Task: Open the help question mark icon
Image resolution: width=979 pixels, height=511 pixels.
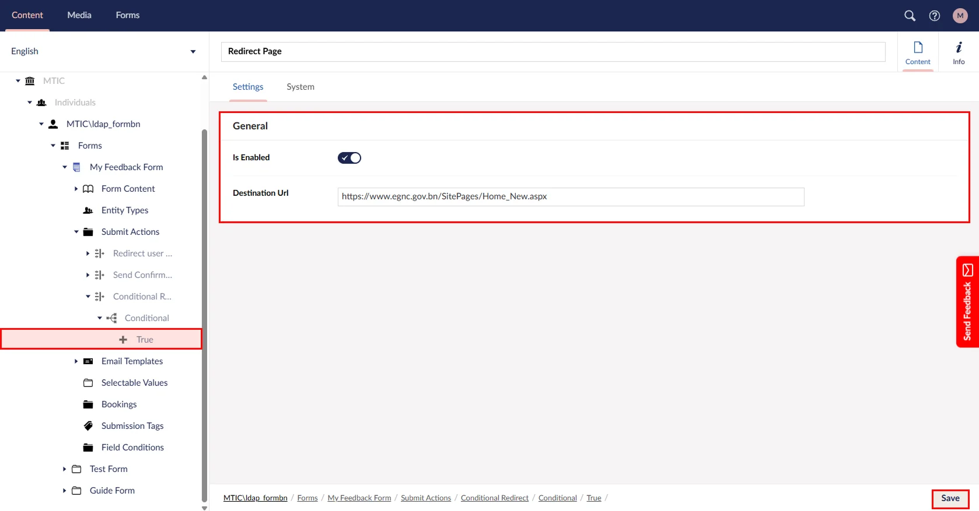Action: point(935,16)
